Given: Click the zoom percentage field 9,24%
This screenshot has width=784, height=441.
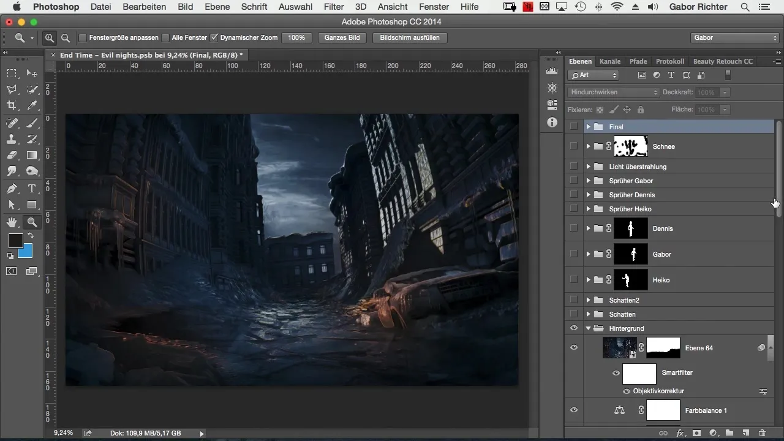Looking at the screenshot, I should pos(64,433).
